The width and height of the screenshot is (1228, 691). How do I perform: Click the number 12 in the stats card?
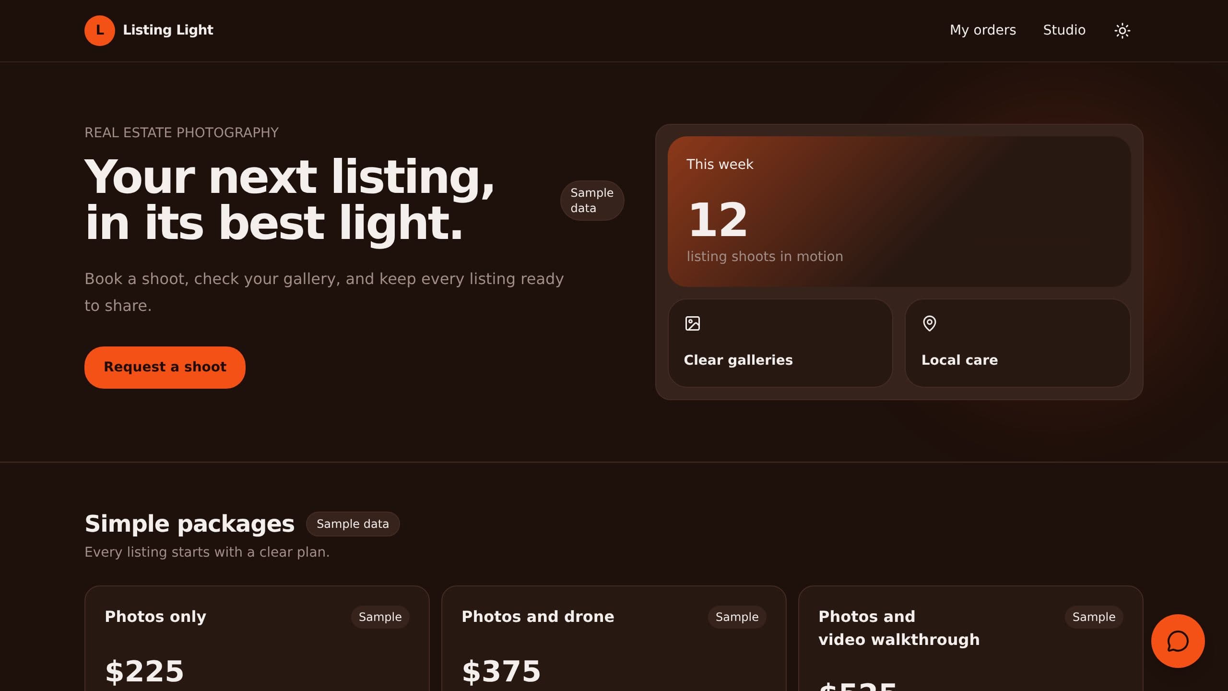(718, 219)
